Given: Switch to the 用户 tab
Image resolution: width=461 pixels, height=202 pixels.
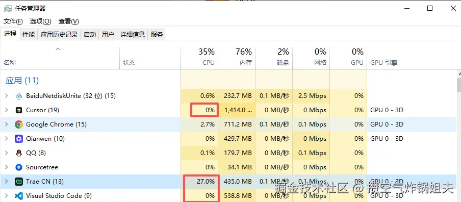Looking at the screenshot, I should [108, 34].
